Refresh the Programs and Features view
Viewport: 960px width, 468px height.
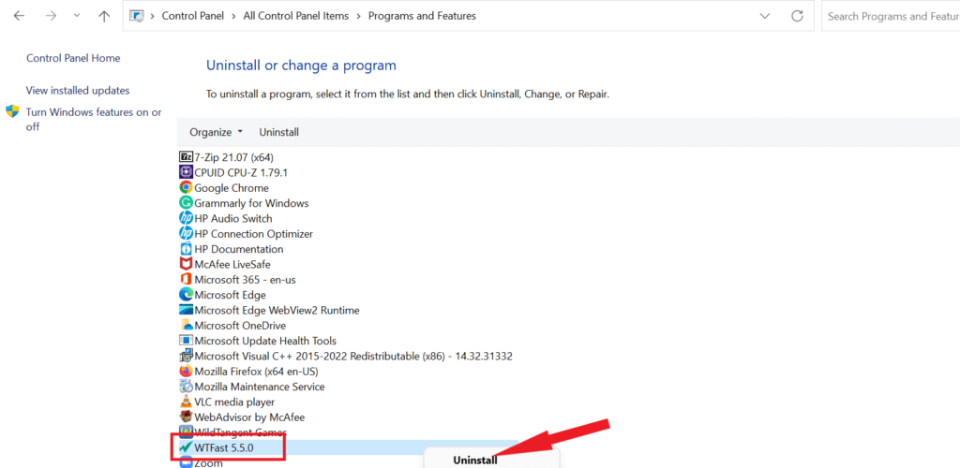pyautogui.click(x=797, y=16)
